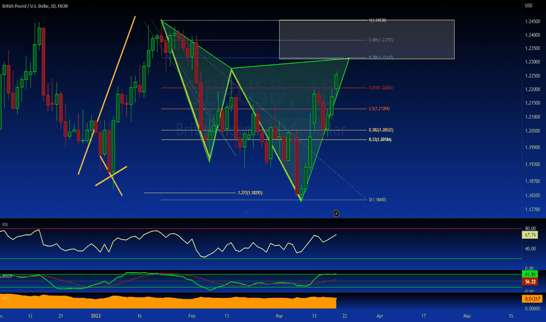This screenshot has width=546, height=322.
Task: Click the 1.18200 price axis label
Action: coord(533,196)
